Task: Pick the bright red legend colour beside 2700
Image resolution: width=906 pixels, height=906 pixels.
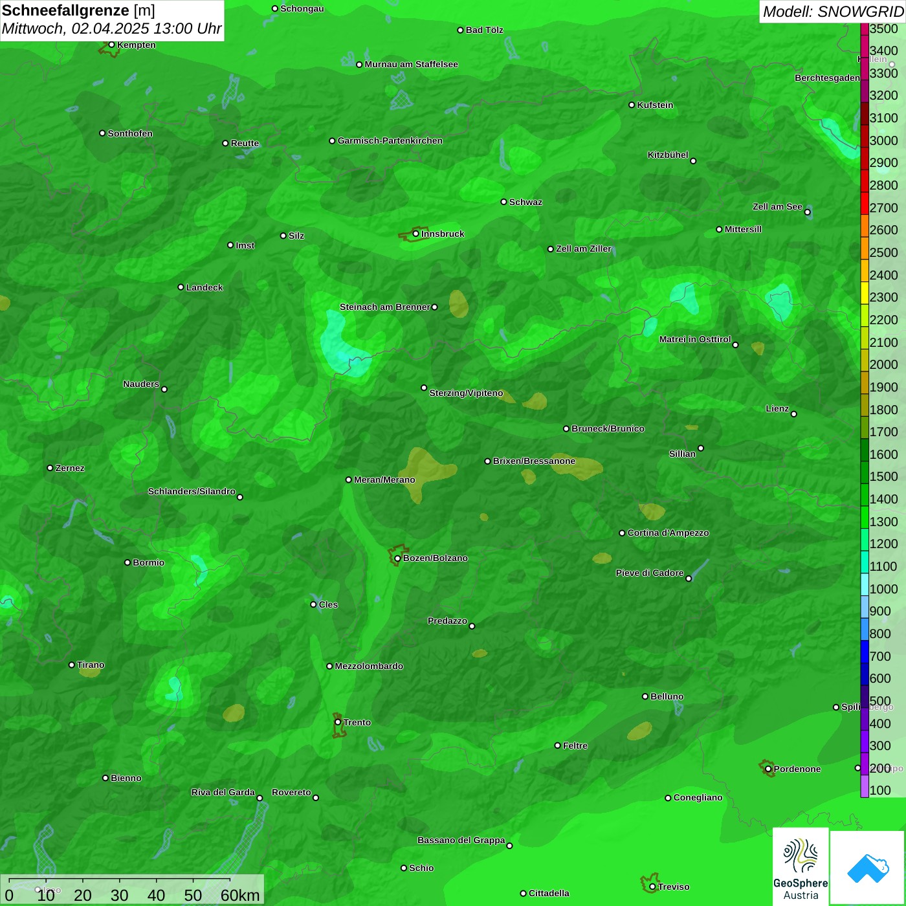Action: [x=865, y=203]
